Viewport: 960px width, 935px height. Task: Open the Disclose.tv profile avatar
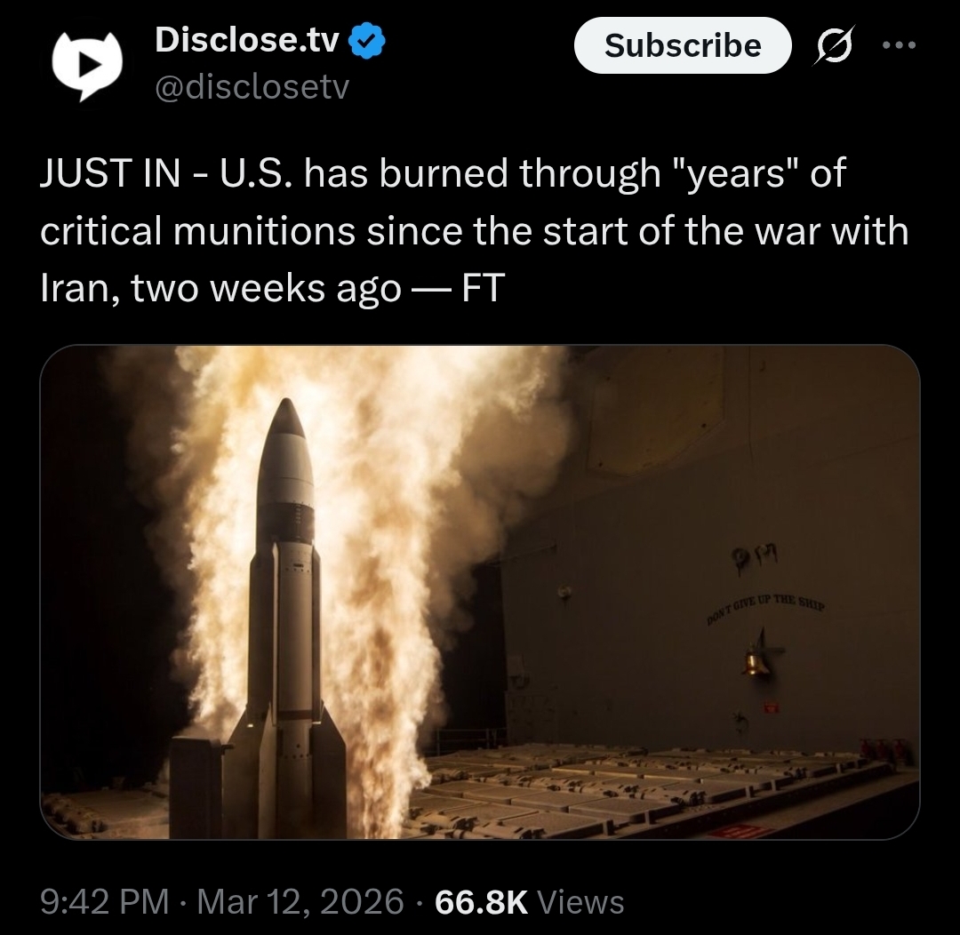(87, 64)
